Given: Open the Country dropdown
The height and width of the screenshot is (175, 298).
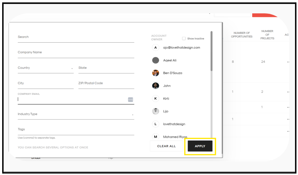Looking at the screenshot, I should coord(45,68).
